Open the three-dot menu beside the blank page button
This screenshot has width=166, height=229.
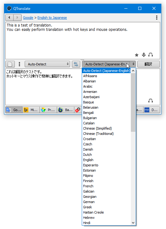pyautogui.click(x=19, y=64)
